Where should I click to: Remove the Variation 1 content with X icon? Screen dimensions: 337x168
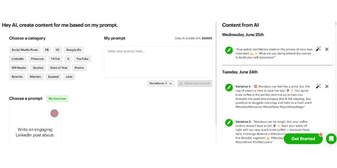326,86
